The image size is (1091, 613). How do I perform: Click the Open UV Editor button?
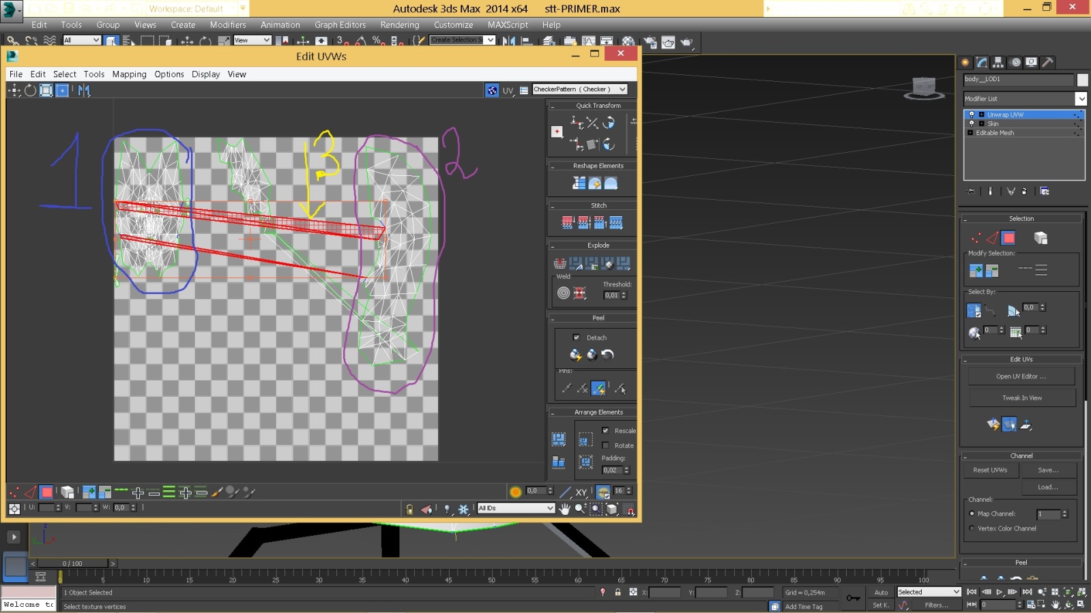pyautogui.click(x=1021, y=376)
